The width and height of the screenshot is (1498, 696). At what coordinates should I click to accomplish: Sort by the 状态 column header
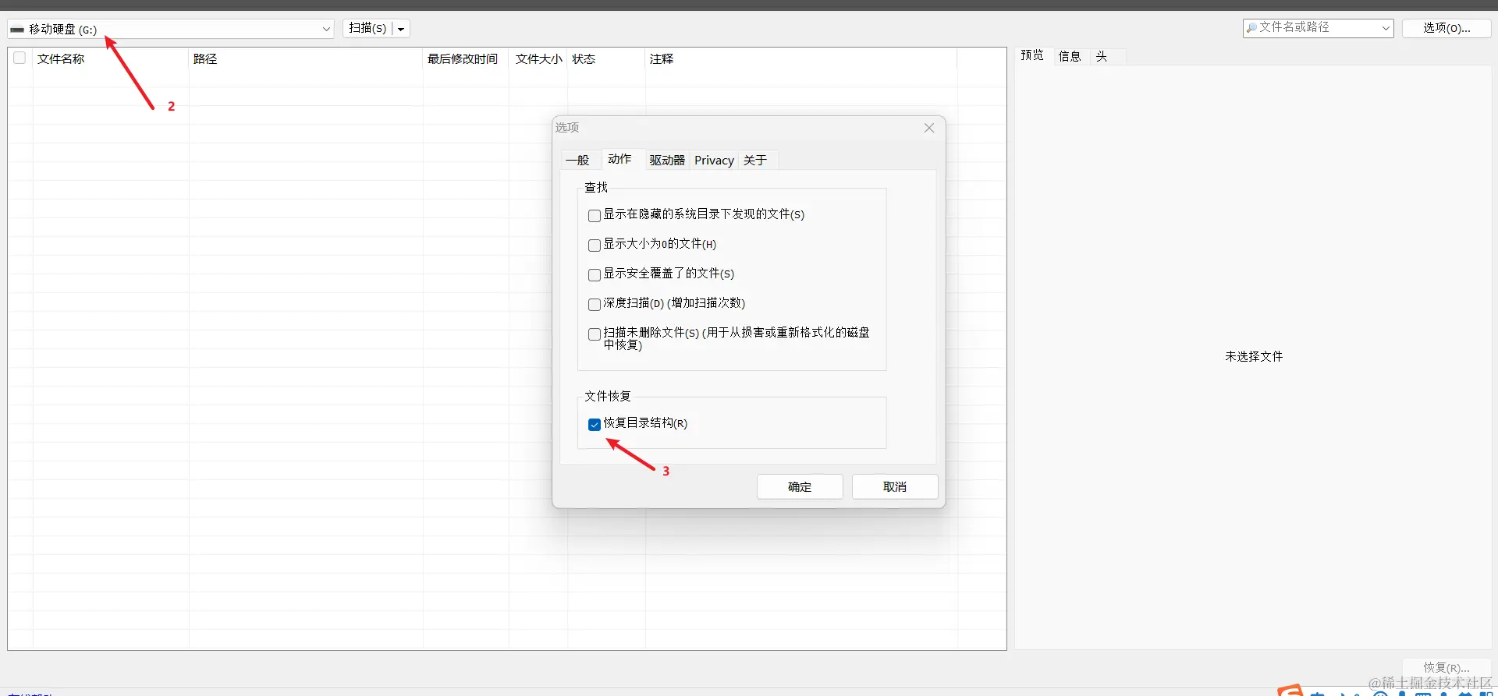[606, 59]
